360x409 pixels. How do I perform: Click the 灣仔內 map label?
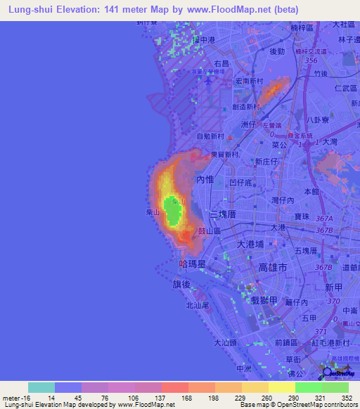click(x=283, y=200)
